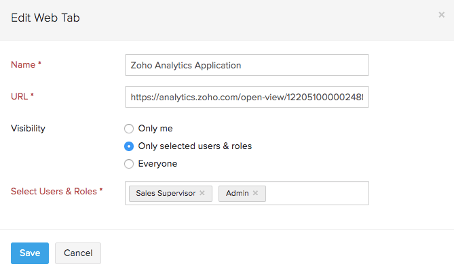This screenshot has width=454, height=275.
Task: Select the Only me radio button
Action: pyautogui.click(x=129, y=128)
